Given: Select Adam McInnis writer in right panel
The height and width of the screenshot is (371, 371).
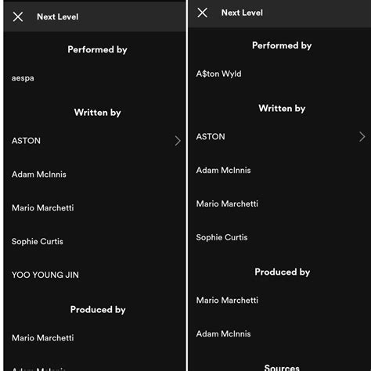Looking at the screenshot, I should point(223,170).
